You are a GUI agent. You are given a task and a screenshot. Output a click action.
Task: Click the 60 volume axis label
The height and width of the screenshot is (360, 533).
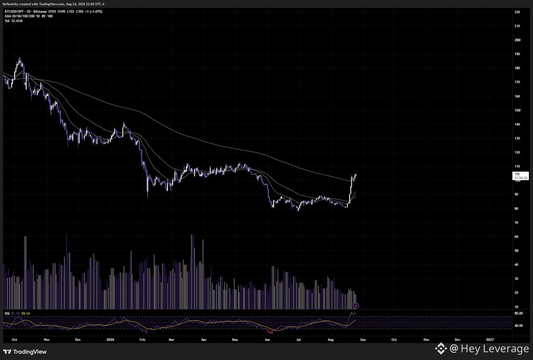tap(516, 237)
